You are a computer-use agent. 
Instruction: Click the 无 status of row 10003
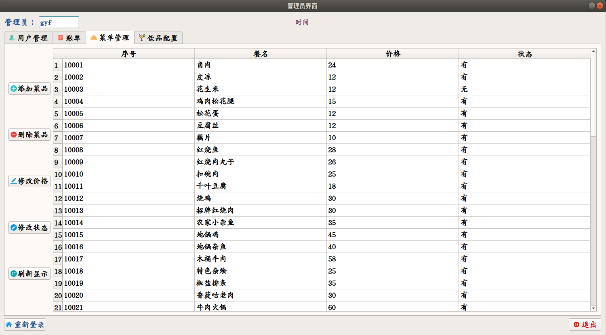click(x=464, y=89)
